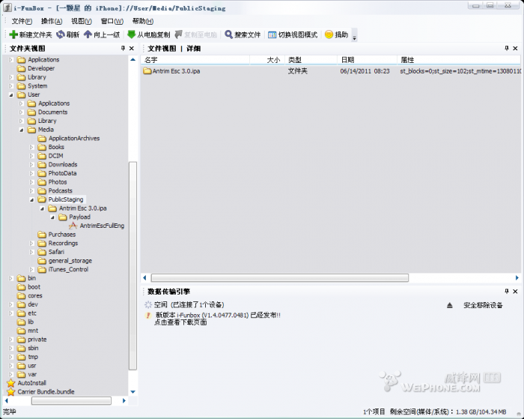Click the Switch View Mode (切换视图模式) icon
Viewport: 524px width, 419px height.
point(272,34)
